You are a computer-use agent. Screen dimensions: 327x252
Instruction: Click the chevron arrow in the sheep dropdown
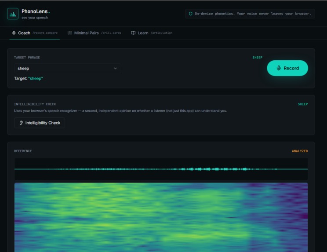(115, 69)
